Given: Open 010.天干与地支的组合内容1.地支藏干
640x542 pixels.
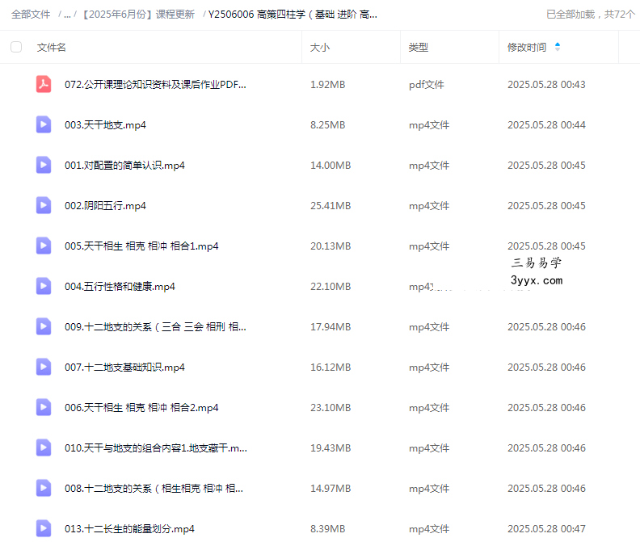Looking at the screenshot, I should 155,448.
